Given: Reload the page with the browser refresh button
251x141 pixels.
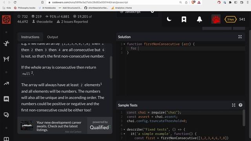Looking at the screenshot, I should point(15,2).
